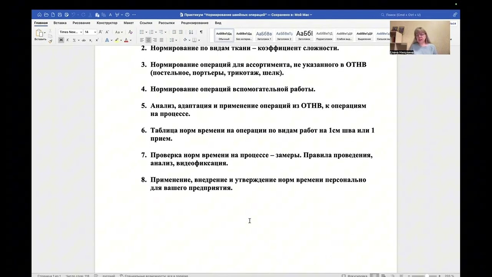This screenshot has height=277, width=492.
Task: Apply the Слабое выделение style
Action: coord(344,35)
